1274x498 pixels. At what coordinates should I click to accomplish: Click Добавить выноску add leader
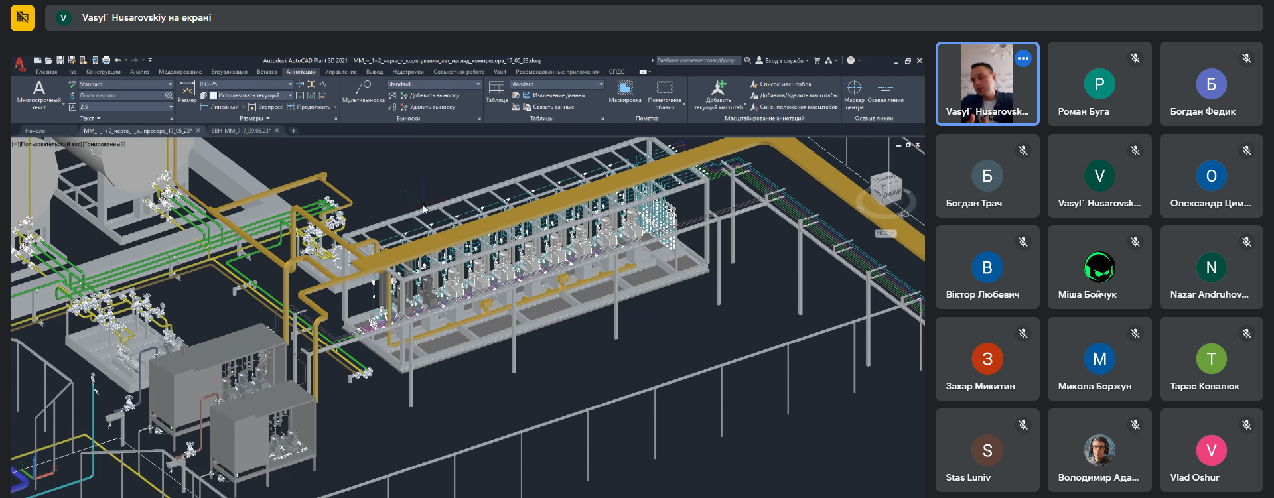[429, 95]
